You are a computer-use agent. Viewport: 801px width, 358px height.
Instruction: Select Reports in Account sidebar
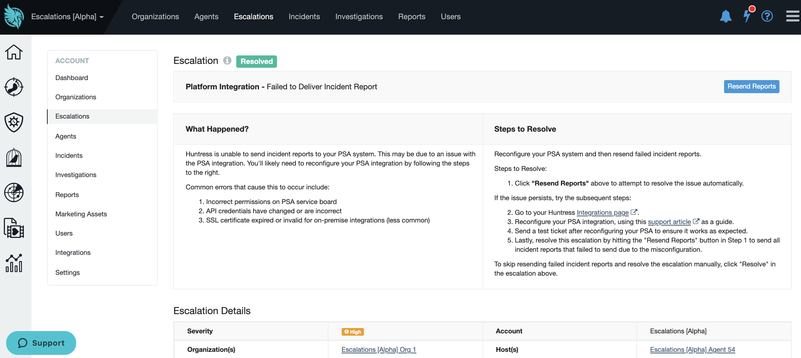[x=102, y=195]
